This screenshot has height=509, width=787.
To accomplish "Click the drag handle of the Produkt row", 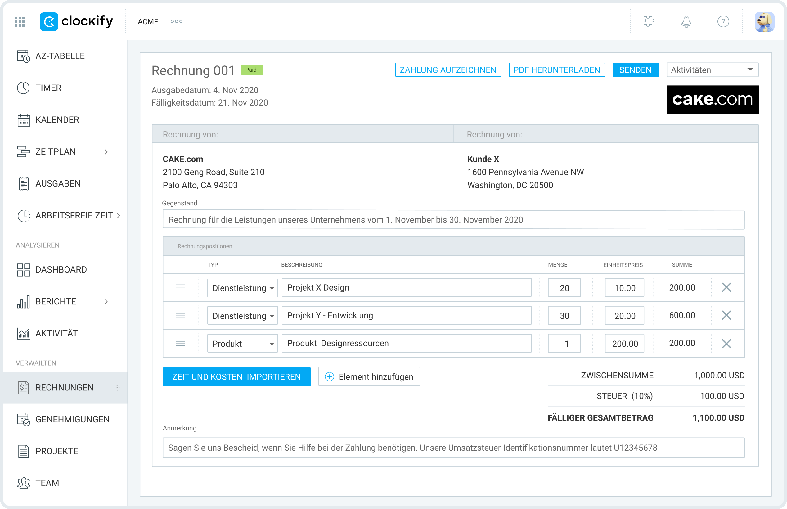I will (181, 343).
